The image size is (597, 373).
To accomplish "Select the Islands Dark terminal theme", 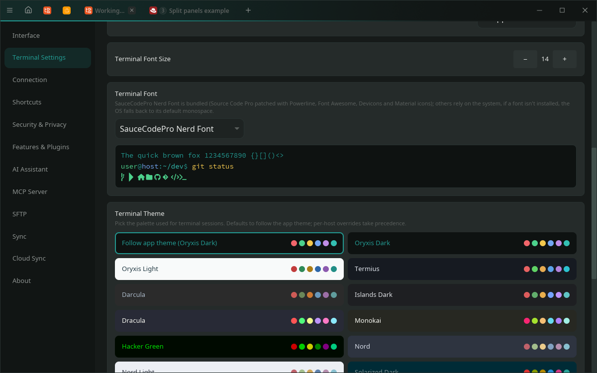I will [462, 295].
